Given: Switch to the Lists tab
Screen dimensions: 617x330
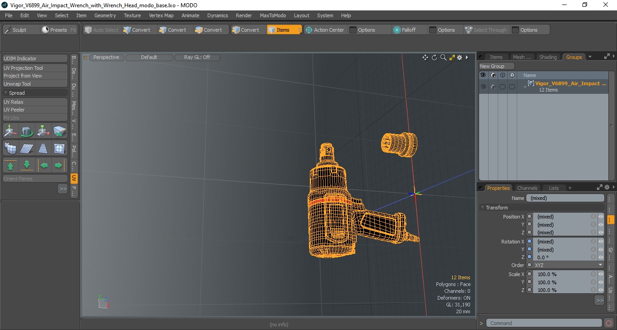Looking at the screenshot, I should (554, 188).
